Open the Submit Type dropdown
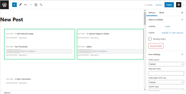The height and width of the screenshot is (94, 186). click(x=166, y=90)
